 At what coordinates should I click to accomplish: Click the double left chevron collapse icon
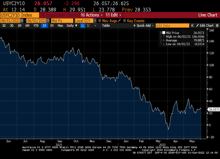coord(192,26)
